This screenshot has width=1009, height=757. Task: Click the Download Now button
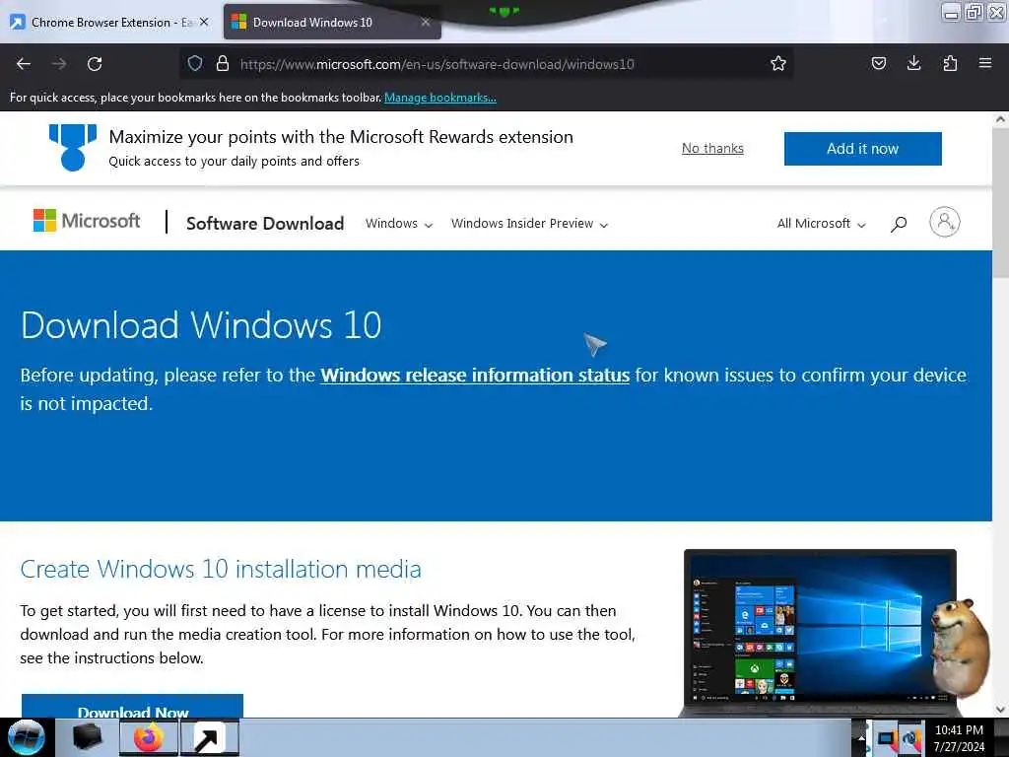133,706
